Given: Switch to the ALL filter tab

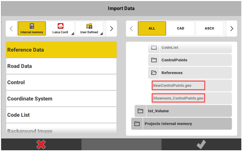Looking at the screenshot, I should point(152,28).
